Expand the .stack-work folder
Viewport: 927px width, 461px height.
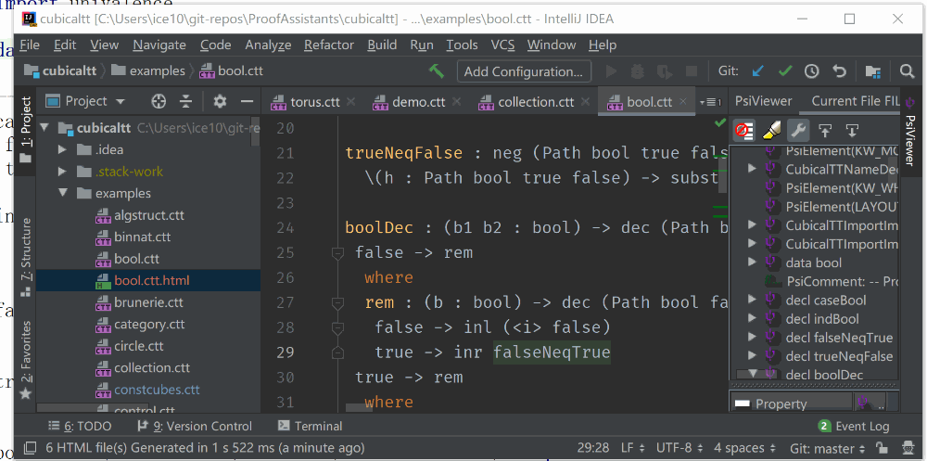[x=62, y=172]
